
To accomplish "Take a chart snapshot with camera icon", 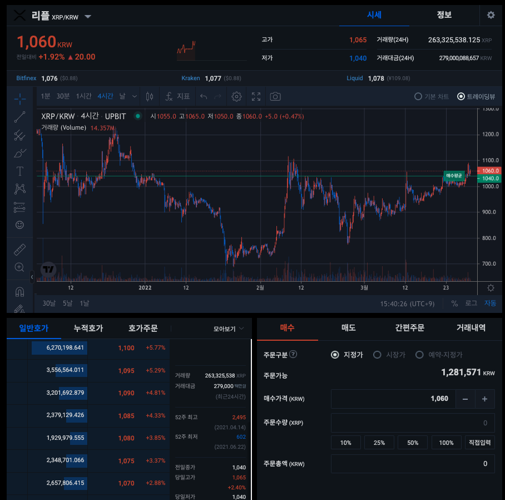I will tap(275, 96).
